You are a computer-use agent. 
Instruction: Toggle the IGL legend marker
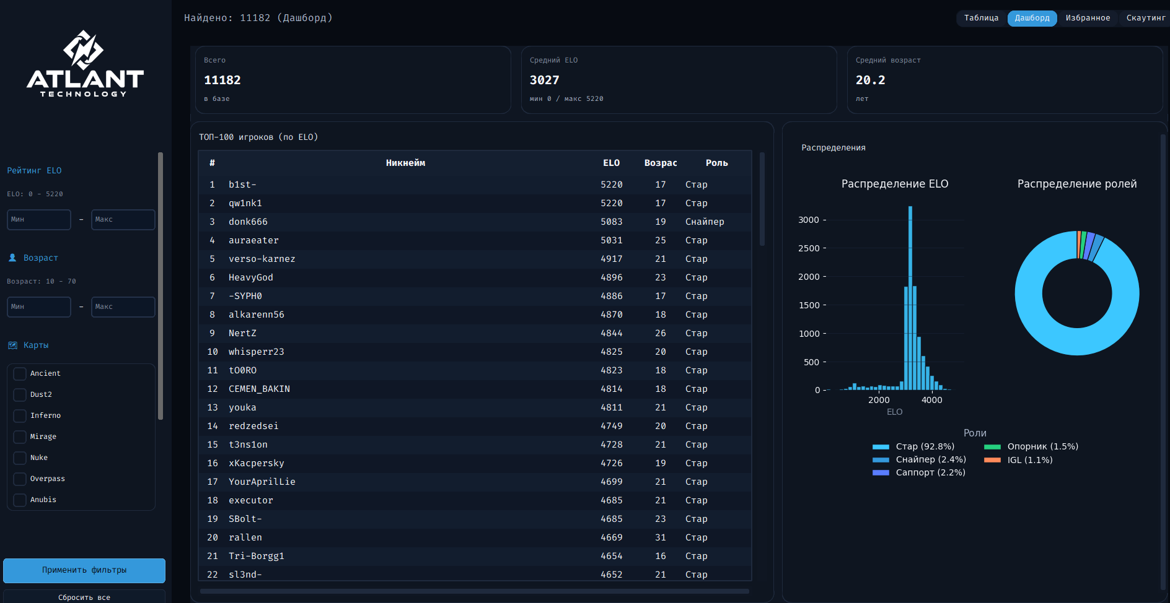point(992,460)
